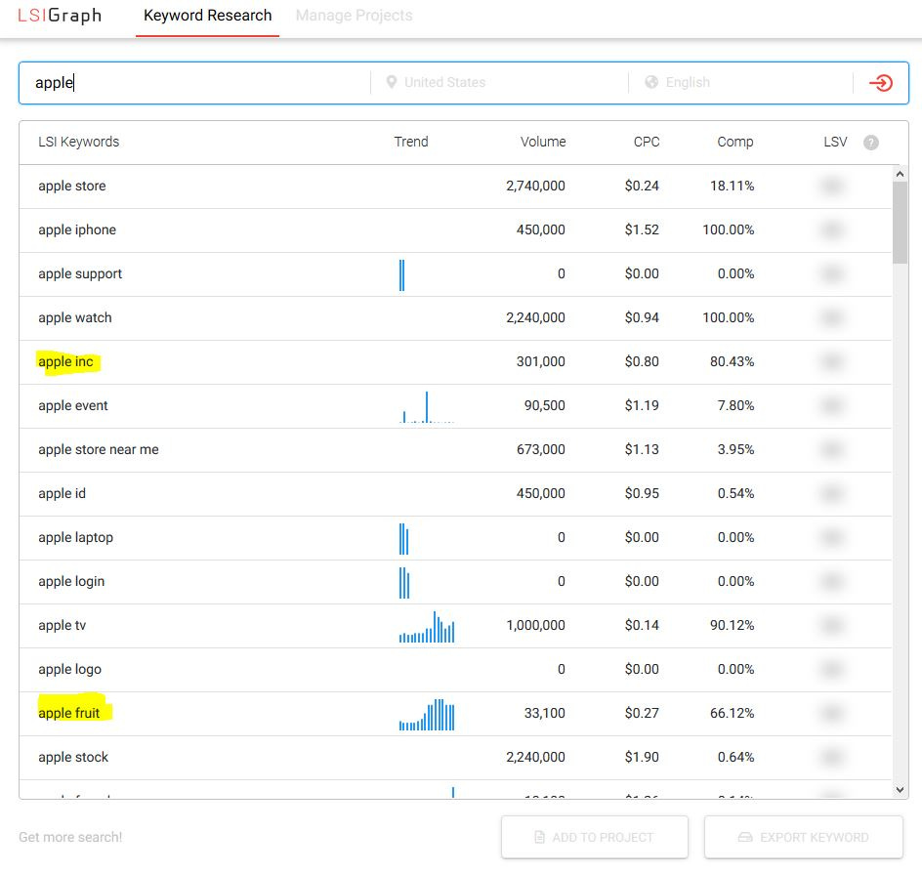
Task: Click the $0.95 CPC value
Action: 642,494
